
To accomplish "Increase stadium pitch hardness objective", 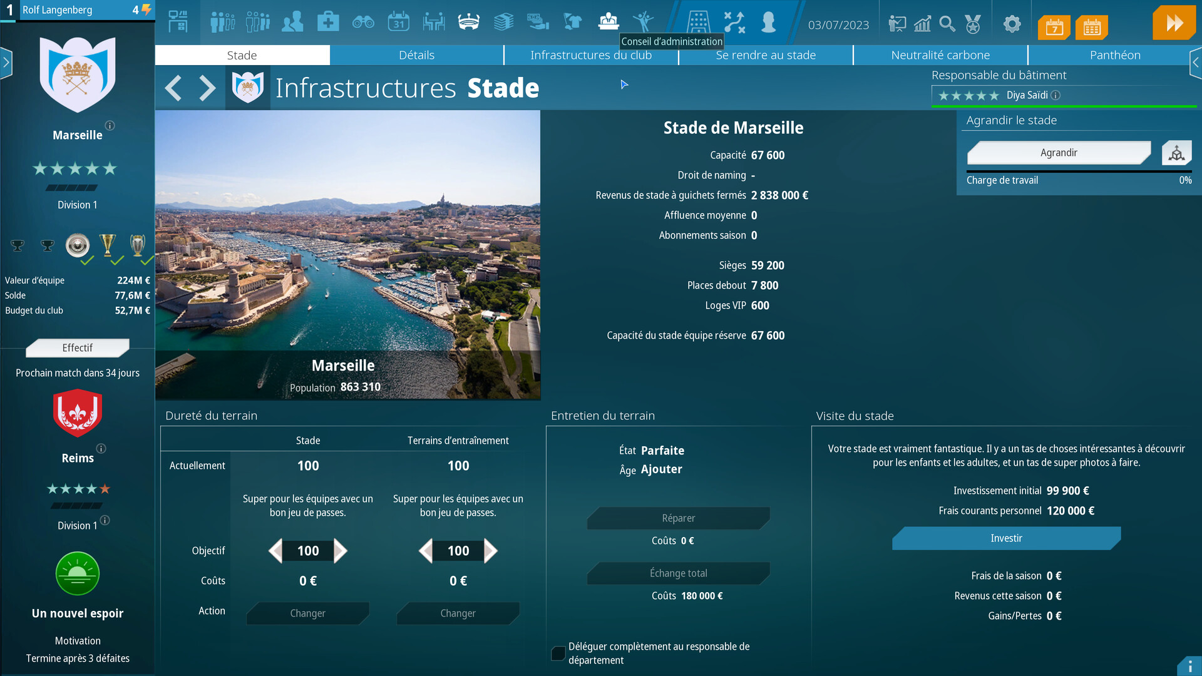I will click(340, 551).
